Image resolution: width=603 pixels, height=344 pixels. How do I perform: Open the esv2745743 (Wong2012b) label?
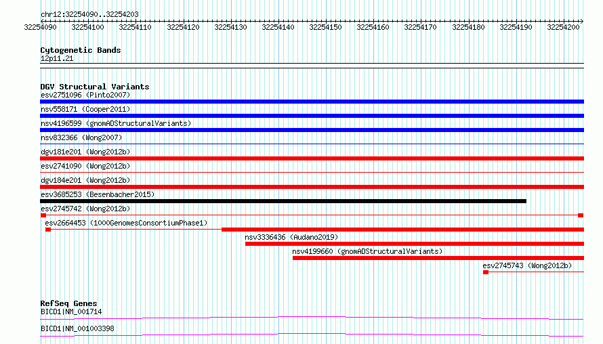(x=527, y=265)
